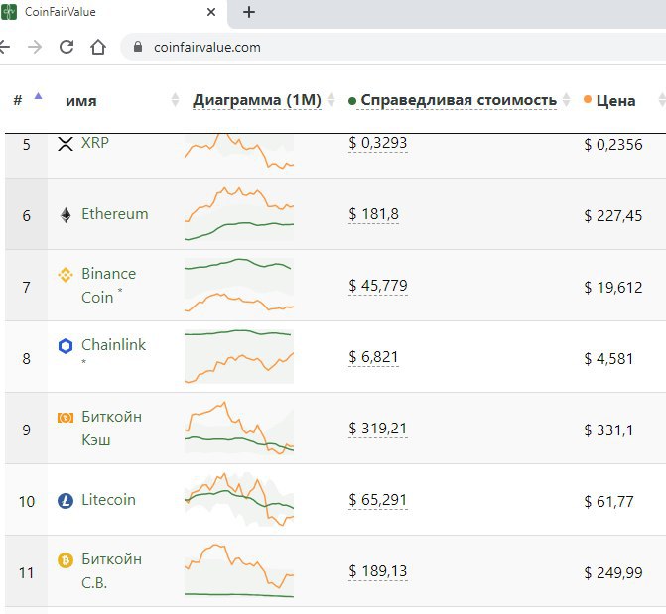Click rank number 10 in Litecoin row

tap(27, 501)
